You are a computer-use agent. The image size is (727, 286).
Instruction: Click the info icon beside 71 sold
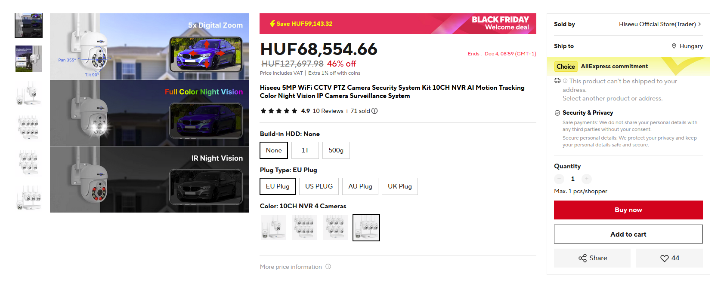[x=374, y=111]
